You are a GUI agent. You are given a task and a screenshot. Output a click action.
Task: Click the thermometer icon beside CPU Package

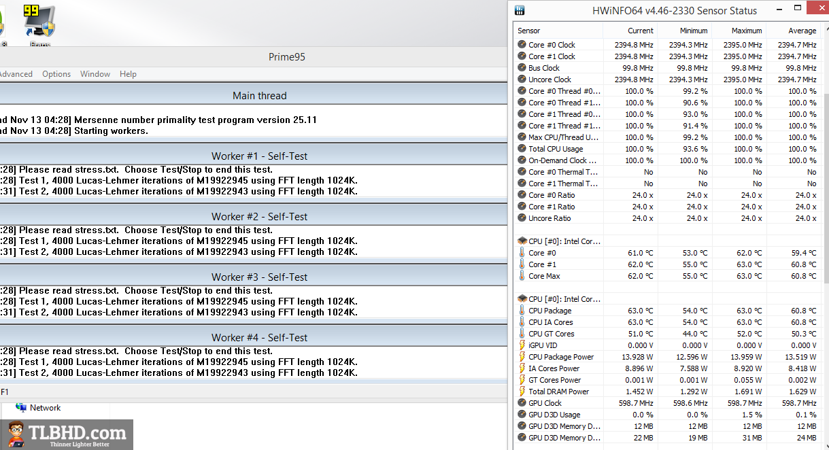pyautogui.click(x=522, y=311)
